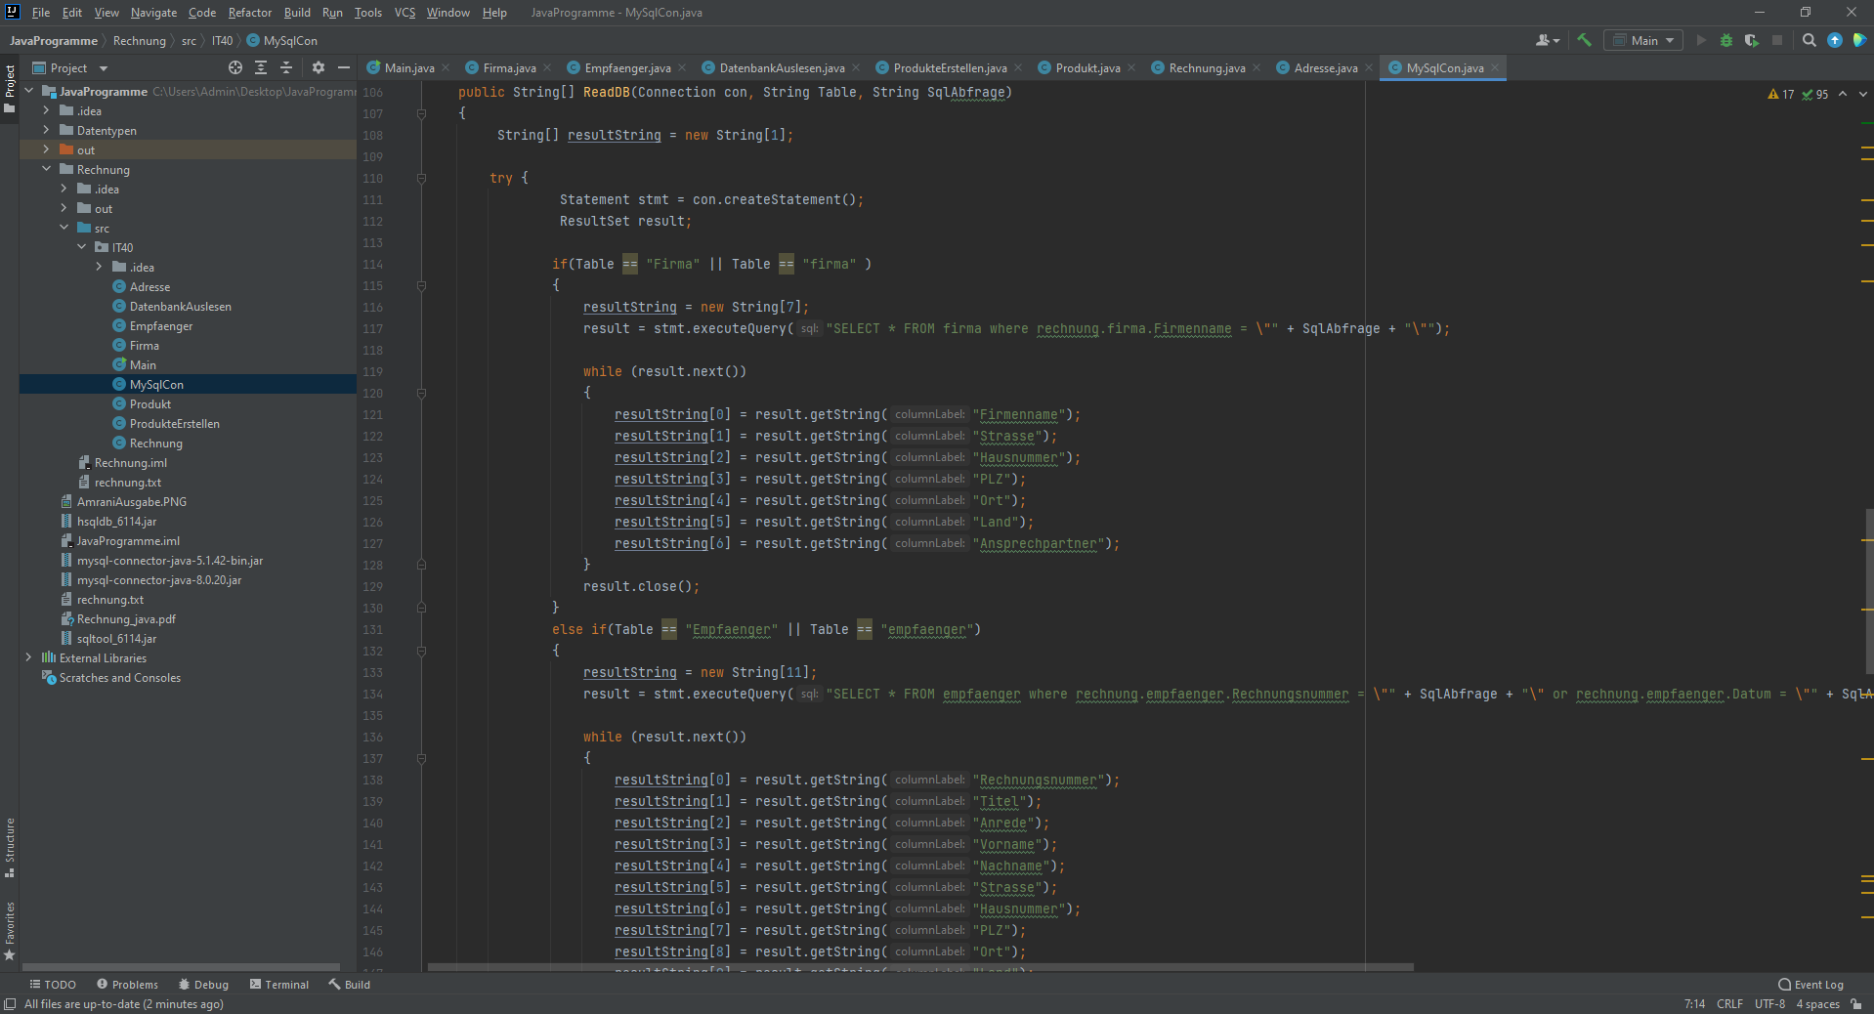The height and width of the screenshot is (1014, 1874).
Task: Go to previous highlighted error arrow
Action: click(1843, 94)
